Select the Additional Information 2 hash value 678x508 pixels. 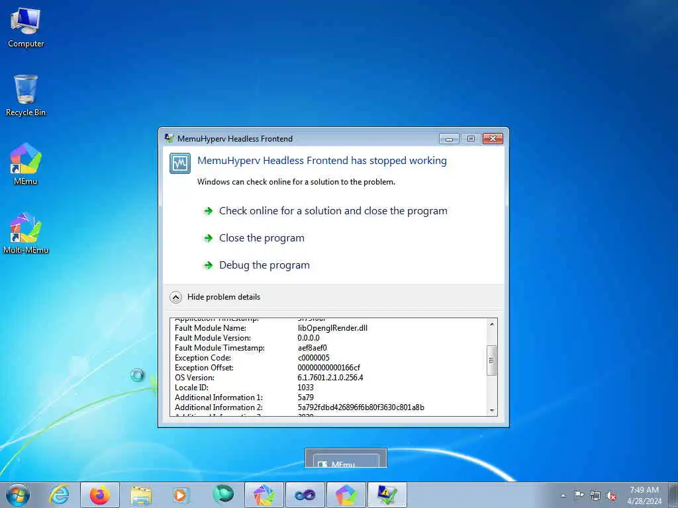pos(361,407)
